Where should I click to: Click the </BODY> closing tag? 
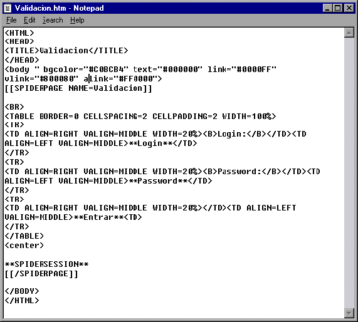pyautogui.click(x=22, y=291)
